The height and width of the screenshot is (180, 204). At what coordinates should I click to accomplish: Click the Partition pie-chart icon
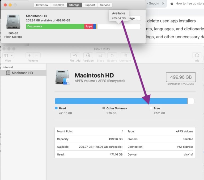[88, 56]
